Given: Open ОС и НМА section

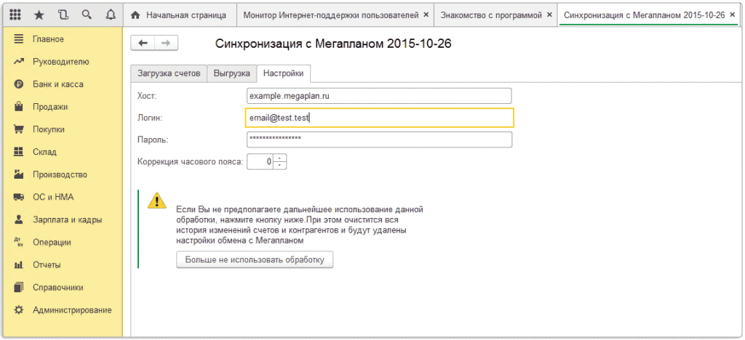Looking at the screenshot, I should [52, 198].
